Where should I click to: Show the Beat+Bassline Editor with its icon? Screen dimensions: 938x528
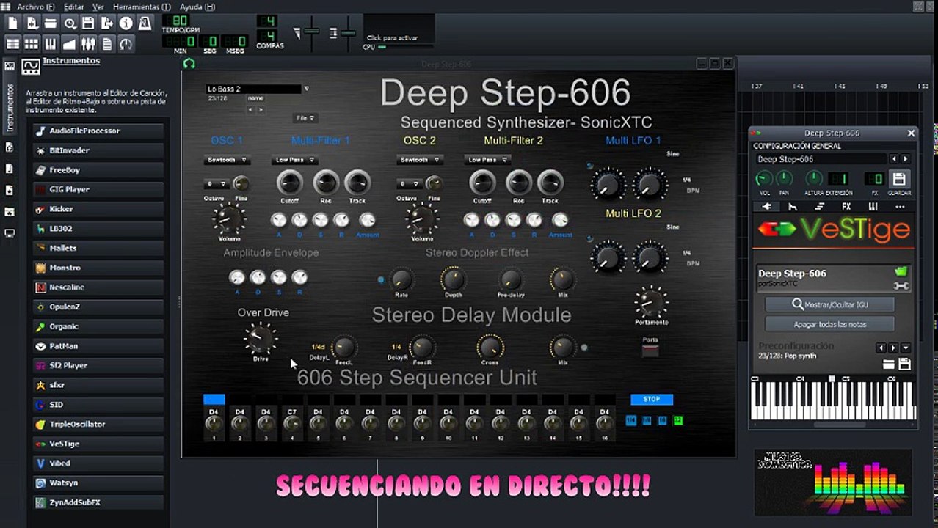[x=32, y=44]
